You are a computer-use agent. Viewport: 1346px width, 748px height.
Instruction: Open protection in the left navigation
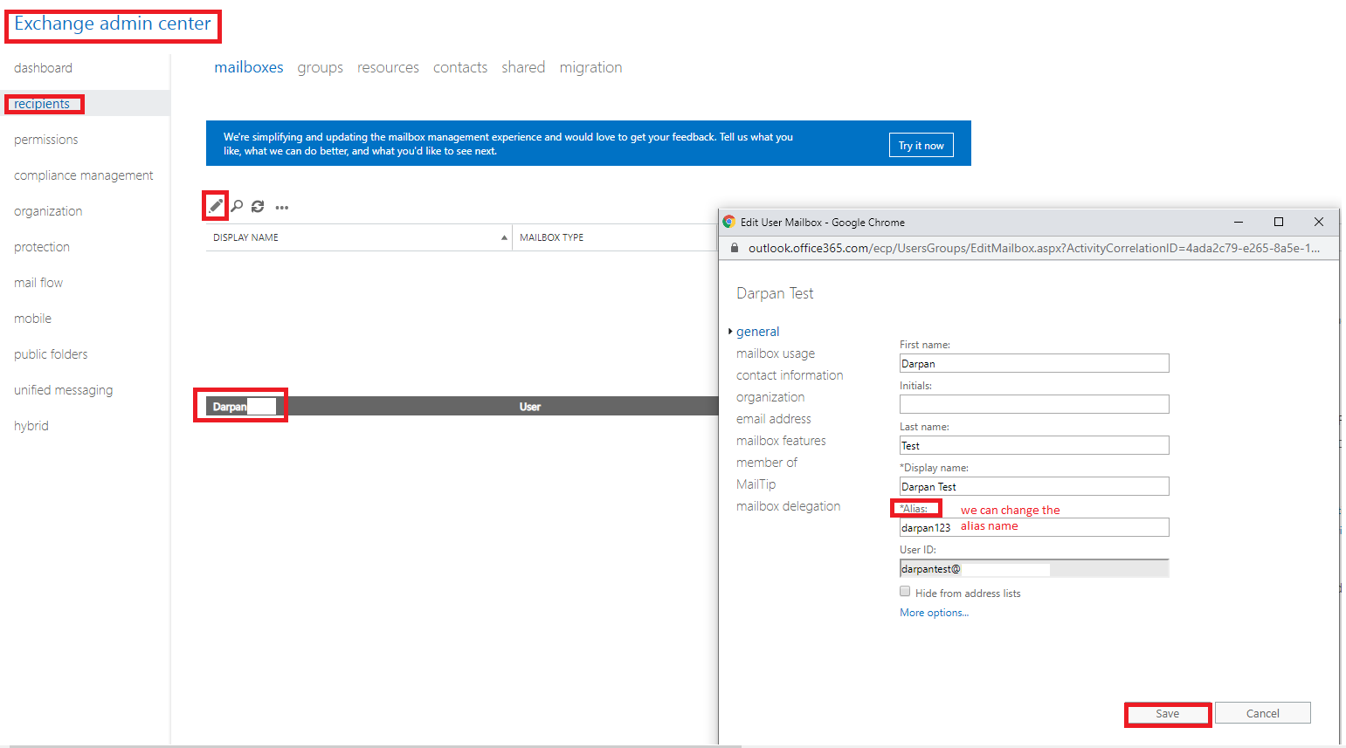(42, 247)
